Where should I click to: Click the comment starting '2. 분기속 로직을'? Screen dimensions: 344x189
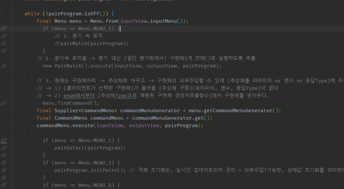tap(146, 58)
